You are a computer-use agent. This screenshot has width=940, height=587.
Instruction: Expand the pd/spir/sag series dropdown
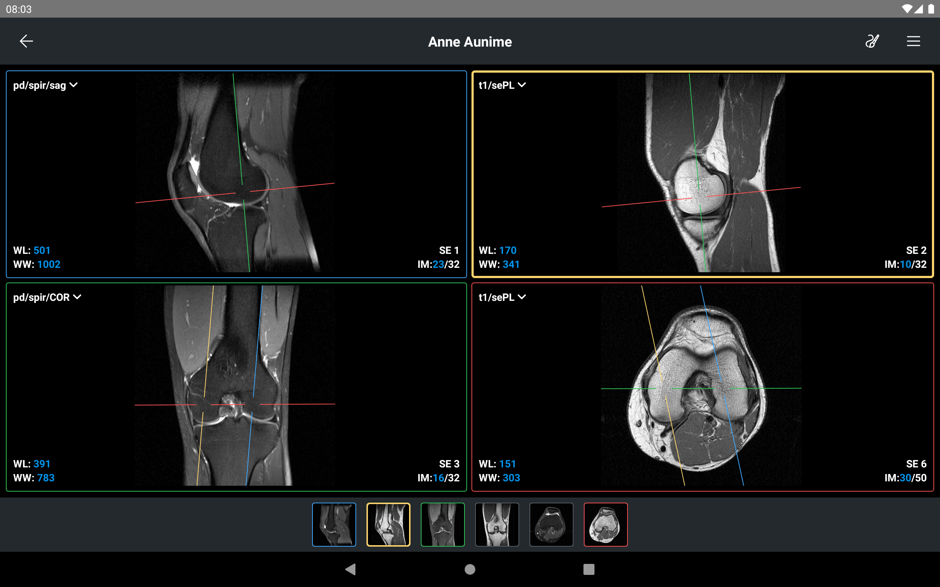pos(46,85)
